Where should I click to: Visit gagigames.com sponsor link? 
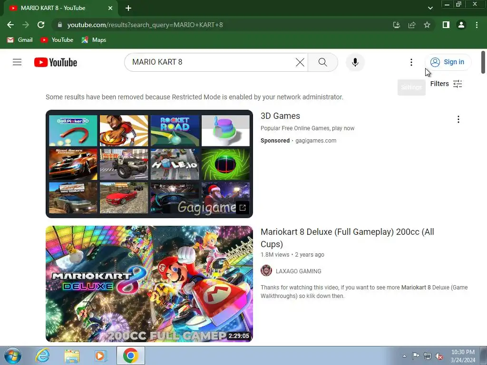[316, 141]
